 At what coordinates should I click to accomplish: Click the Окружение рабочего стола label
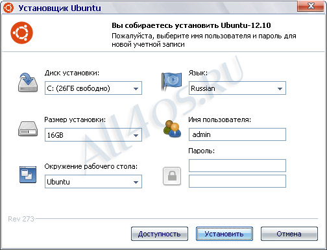(91, 166)
